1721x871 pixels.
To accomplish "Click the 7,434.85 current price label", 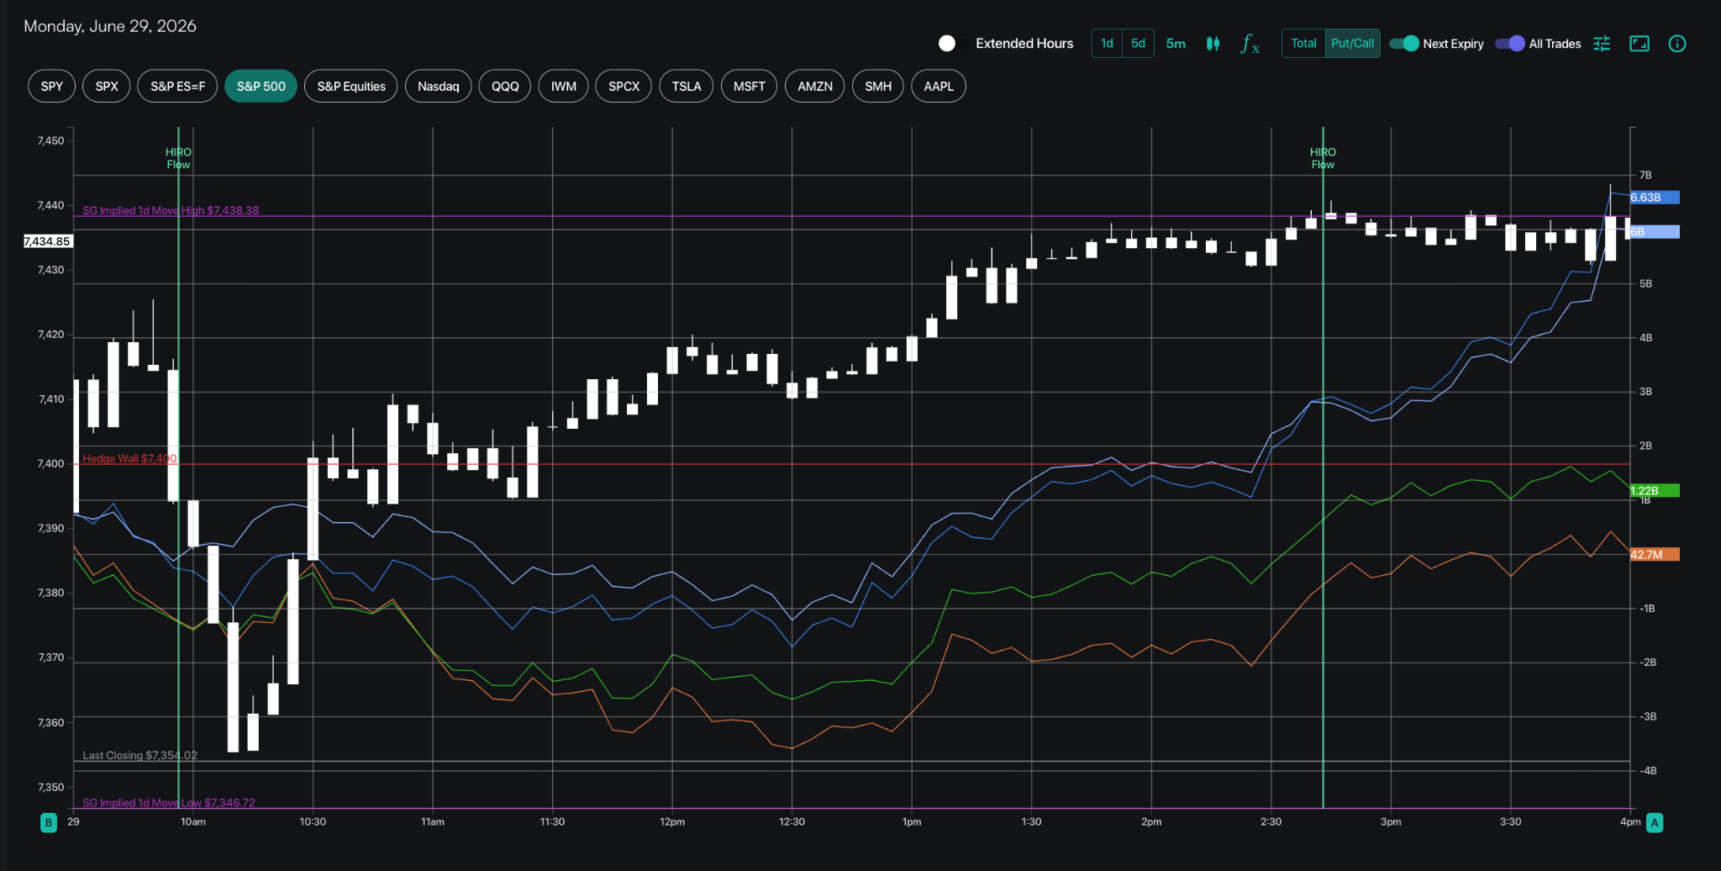I will coord(48,241).
